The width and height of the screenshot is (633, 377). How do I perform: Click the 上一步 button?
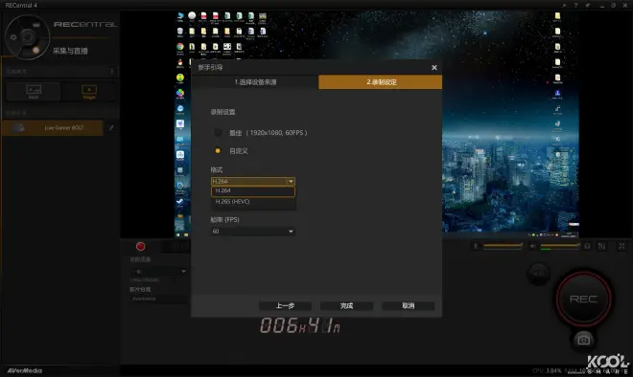coord(285,305)
